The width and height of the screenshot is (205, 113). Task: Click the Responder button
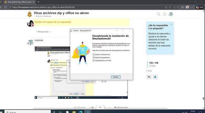tap(121, 108)
